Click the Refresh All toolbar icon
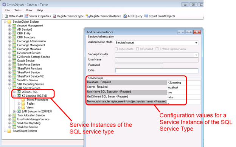This screenshot has width=236, height=147. tap(6, 16)
